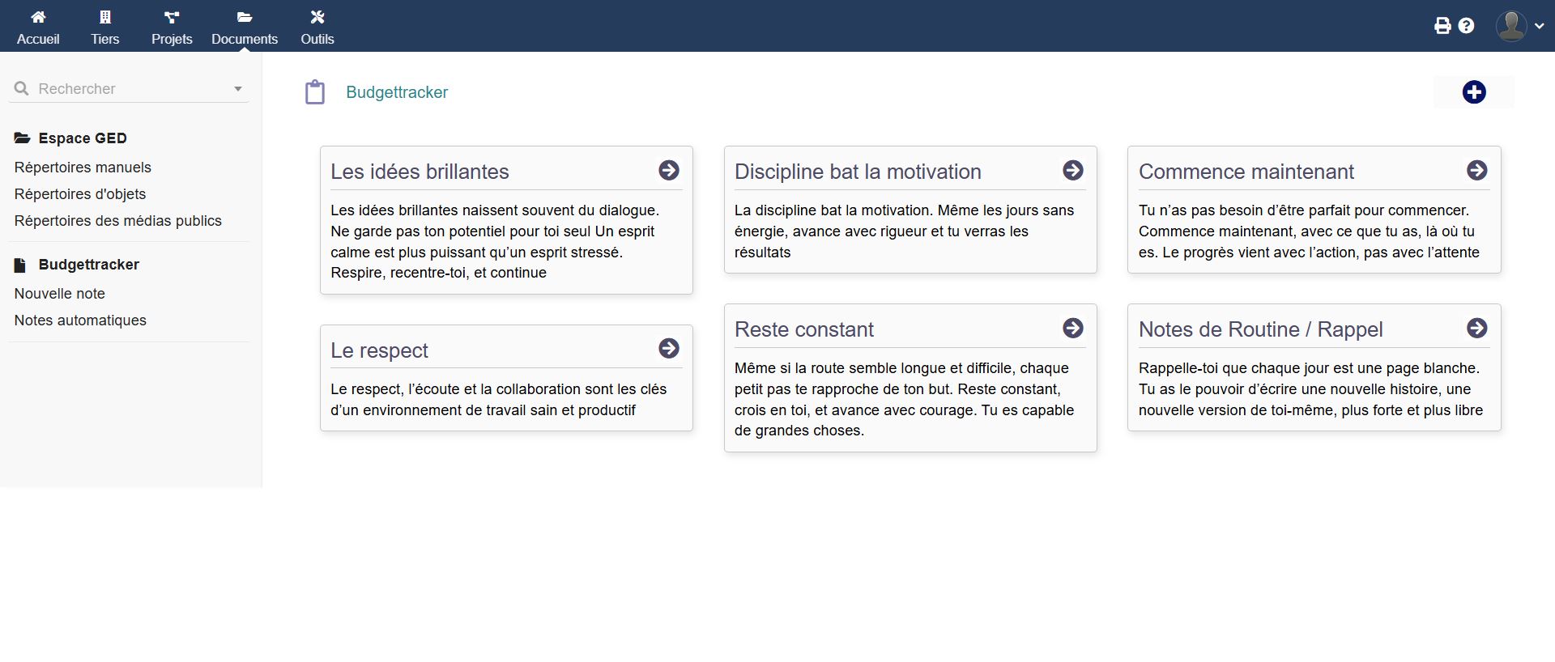The height and width of the screenshot is (662, 1555).
Task: Open the Tiers menu
Action: point(104,27)
